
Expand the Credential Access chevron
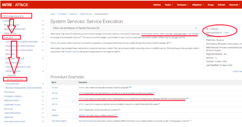(43, 105)
